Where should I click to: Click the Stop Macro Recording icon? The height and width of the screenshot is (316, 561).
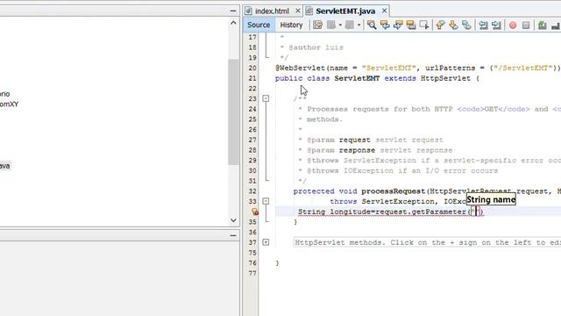526,25
